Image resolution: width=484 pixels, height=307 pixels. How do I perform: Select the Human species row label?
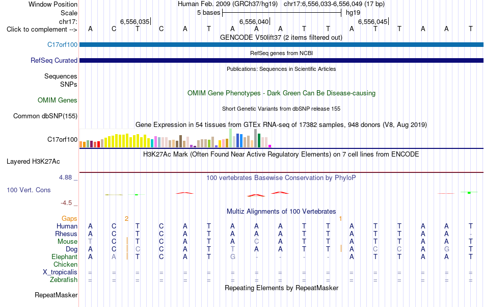[x=67, y=226]
